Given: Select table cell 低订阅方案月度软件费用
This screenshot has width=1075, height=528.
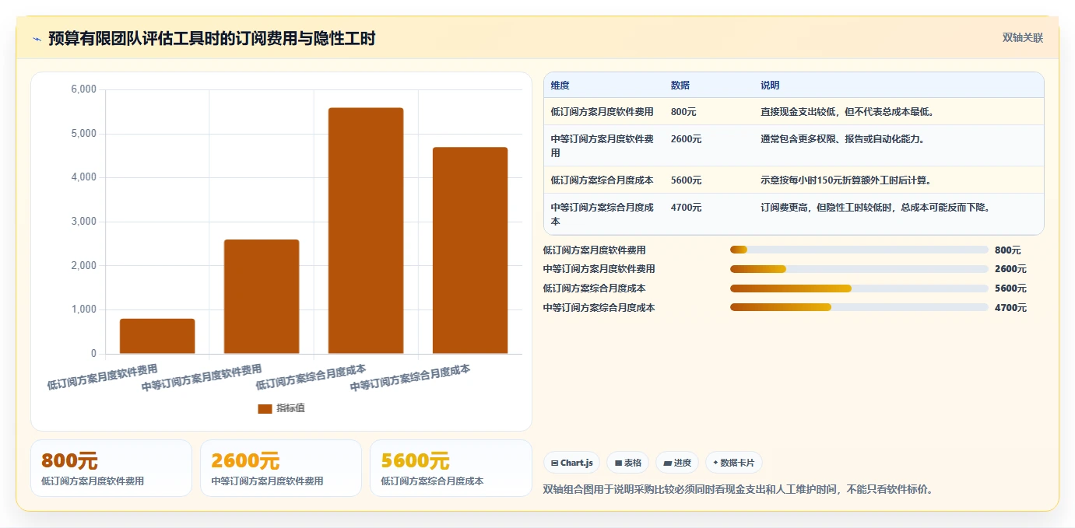Looking at the screenshot, I should (x=602, y=112).
